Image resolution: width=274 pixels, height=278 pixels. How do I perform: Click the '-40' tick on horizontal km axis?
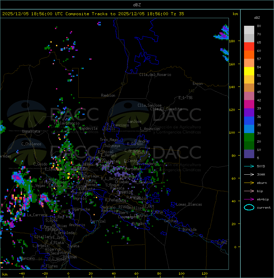[x=22, y=274]
